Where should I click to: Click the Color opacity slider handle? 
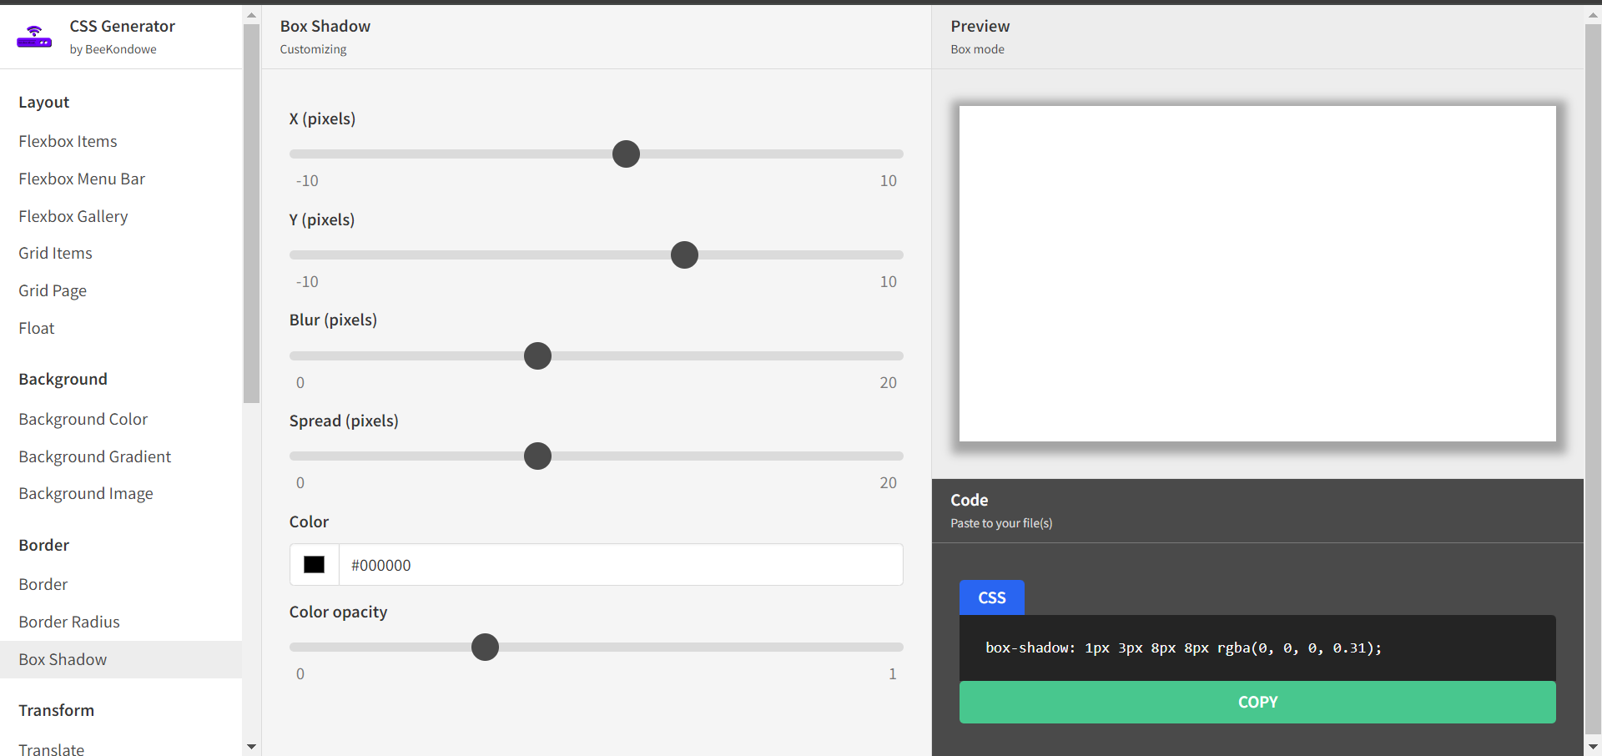click(485, 648)
